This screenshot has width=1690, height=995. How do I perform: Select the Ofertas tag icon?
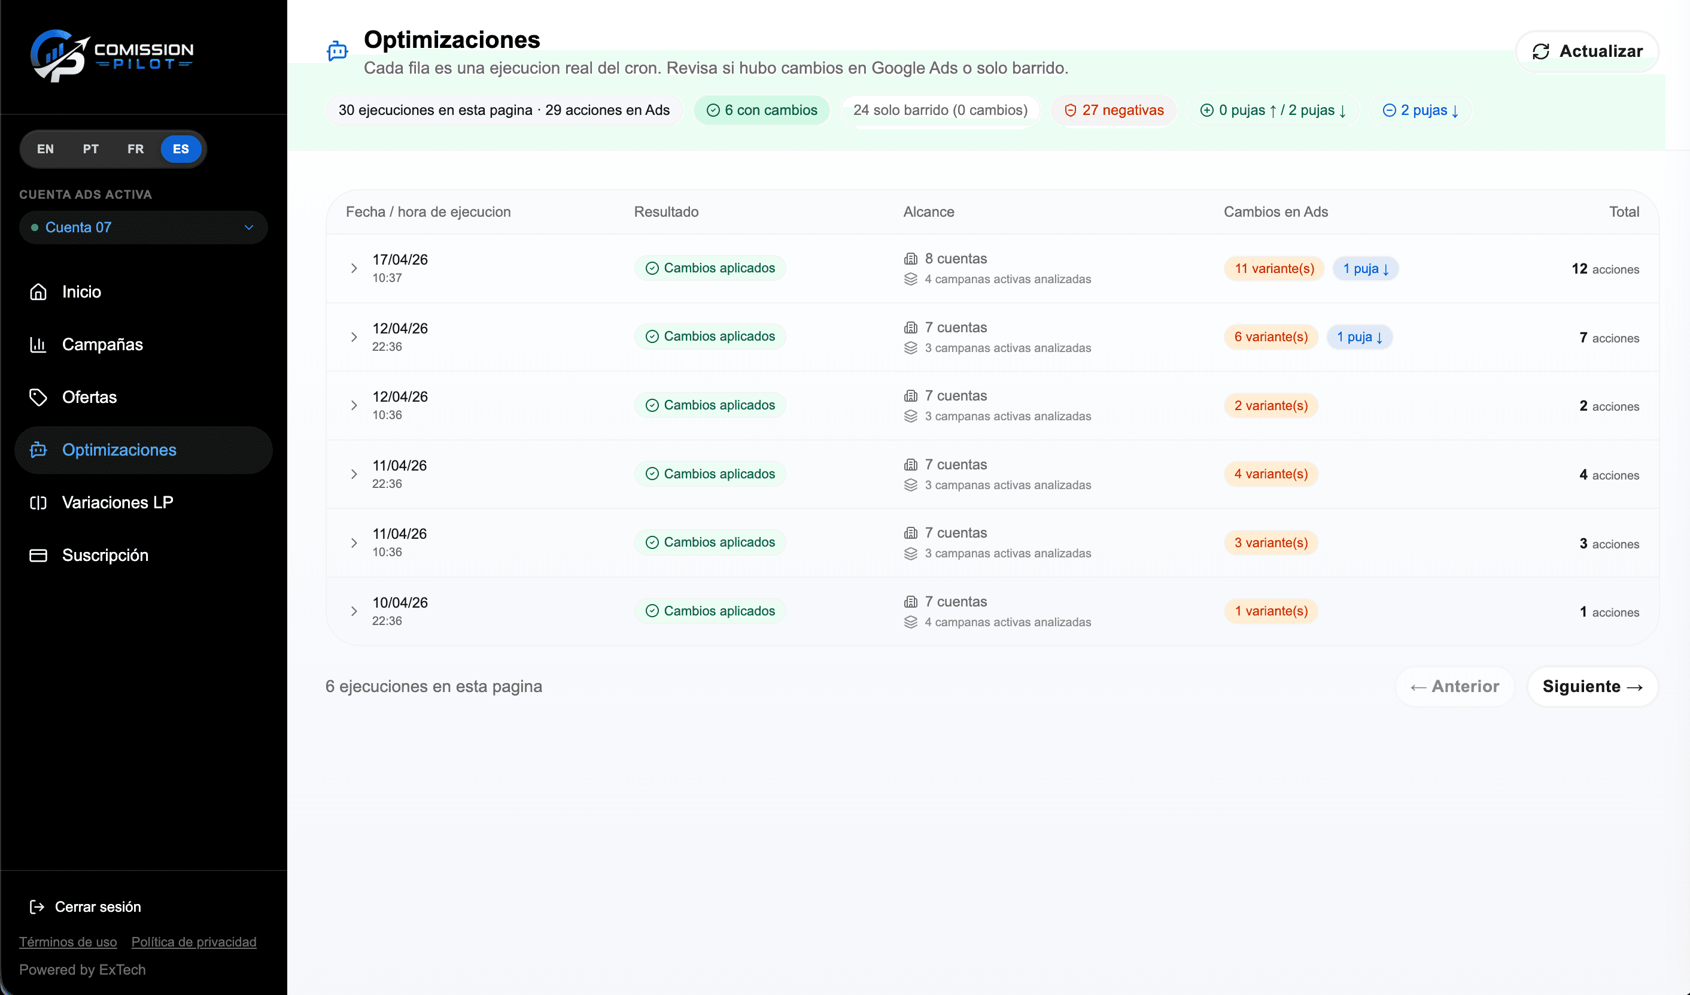[38, 396]
